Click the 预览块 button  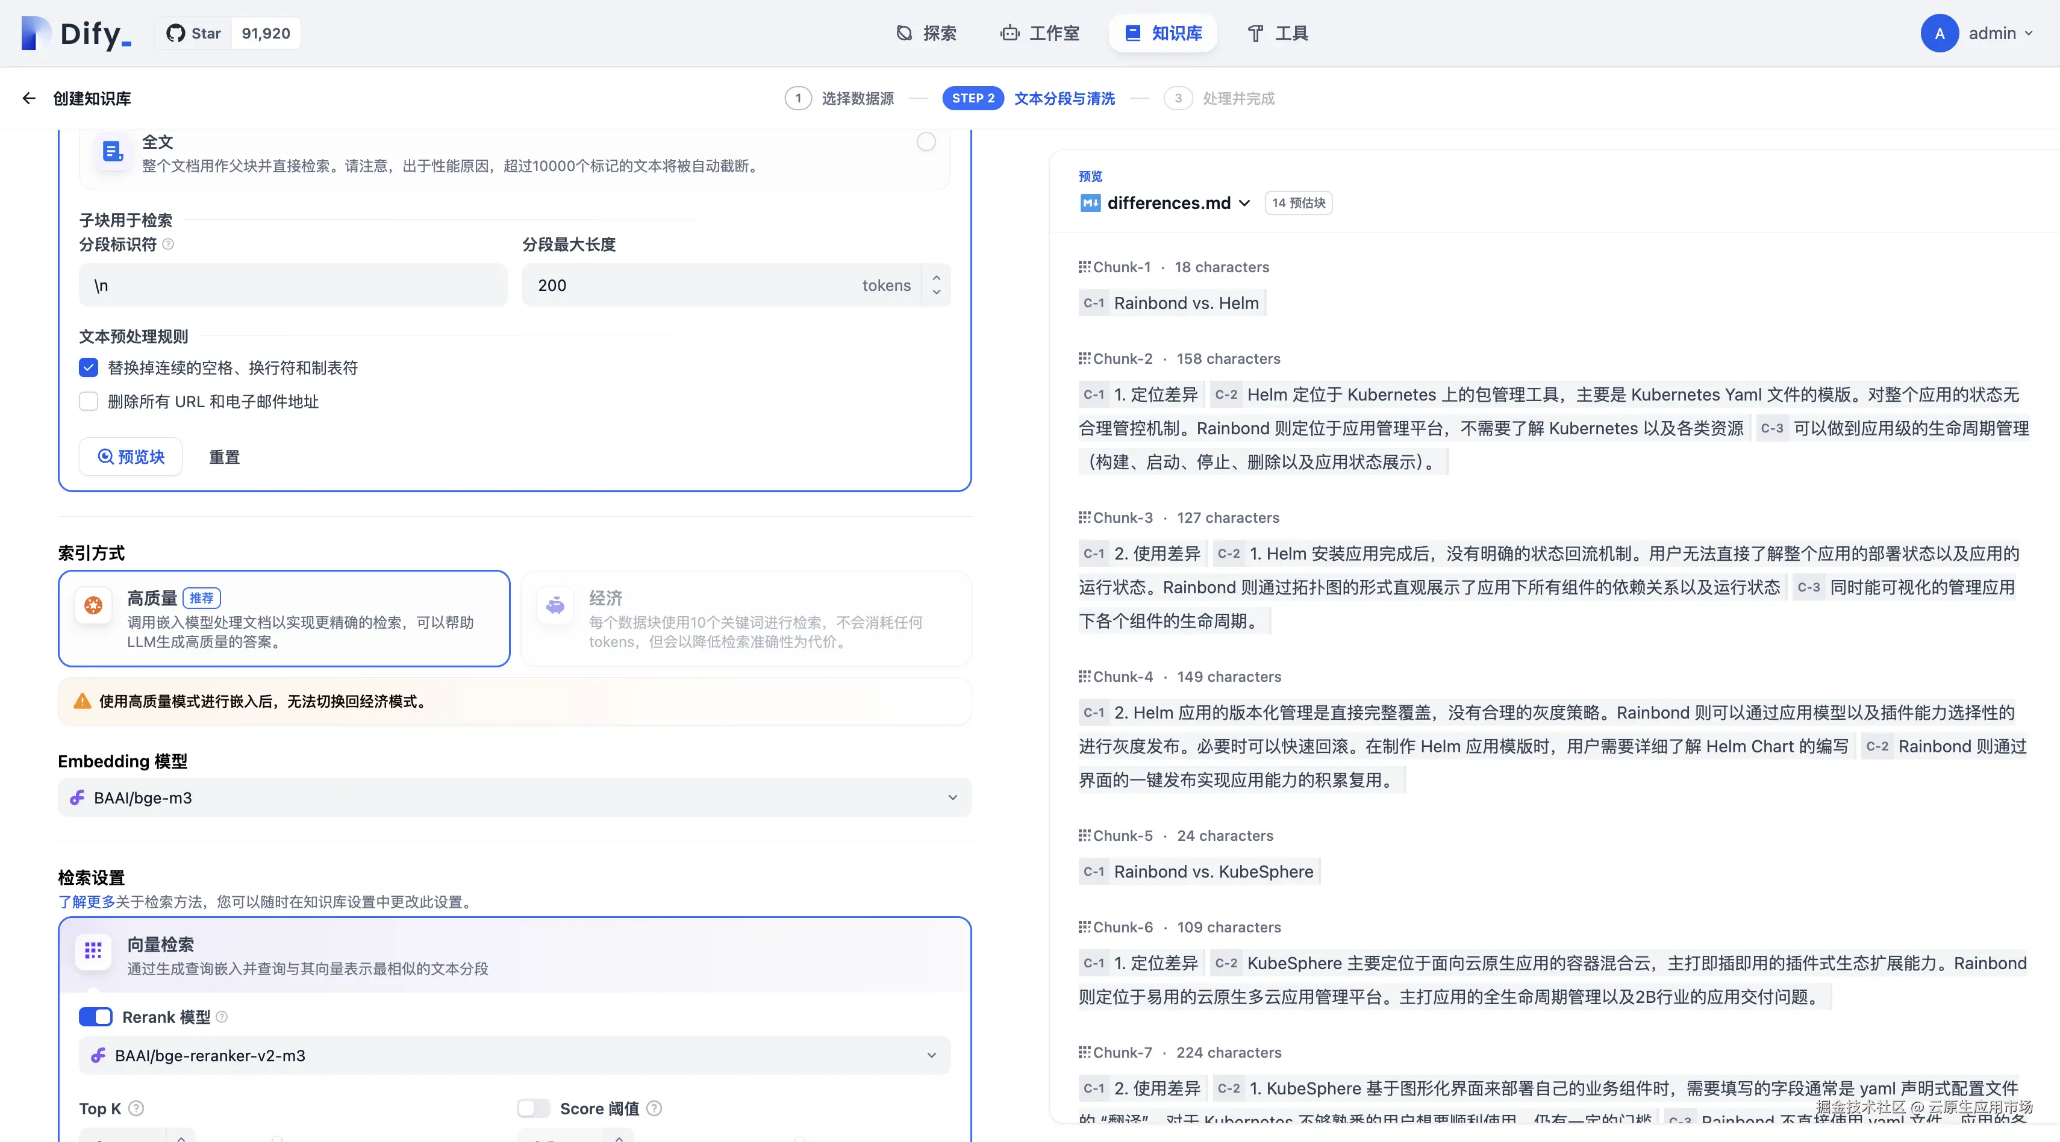point(131,457)
